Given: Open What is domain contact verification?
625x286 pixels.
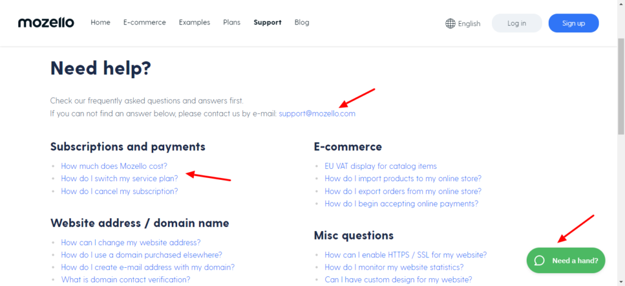Looking at the screenshot, I should (x=126, y=279).
